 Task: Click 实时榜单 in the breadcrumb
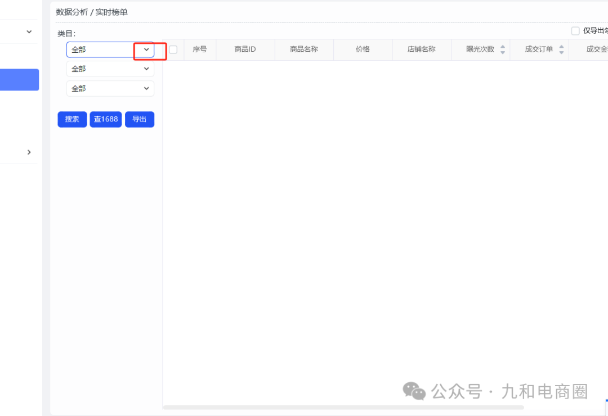click(113, 12)
